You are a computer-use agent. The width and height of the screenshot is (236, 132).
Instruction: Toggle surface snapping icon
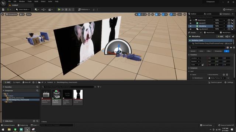pyautogui.click(x=153, y=14)
